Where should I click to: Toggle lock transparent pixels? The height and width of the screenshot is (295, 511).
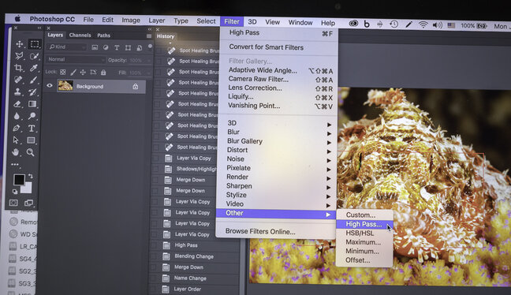point(63,72)
